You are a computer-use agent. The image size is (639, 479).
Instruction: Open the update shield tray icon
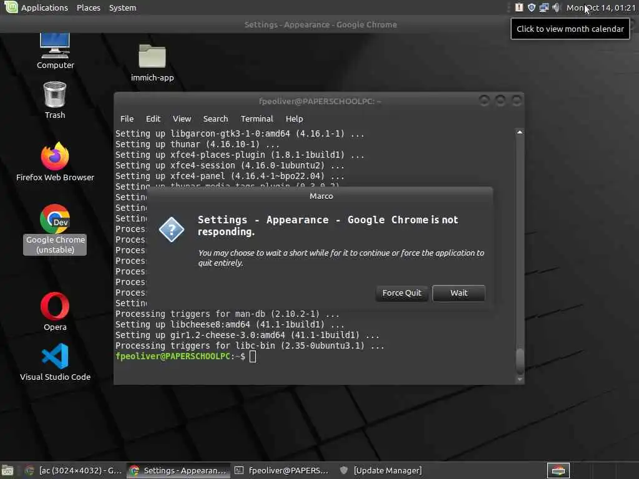click(532, 7)
